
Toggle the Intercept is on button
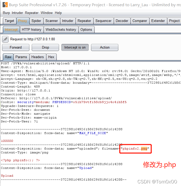click(x=75, y=48)
